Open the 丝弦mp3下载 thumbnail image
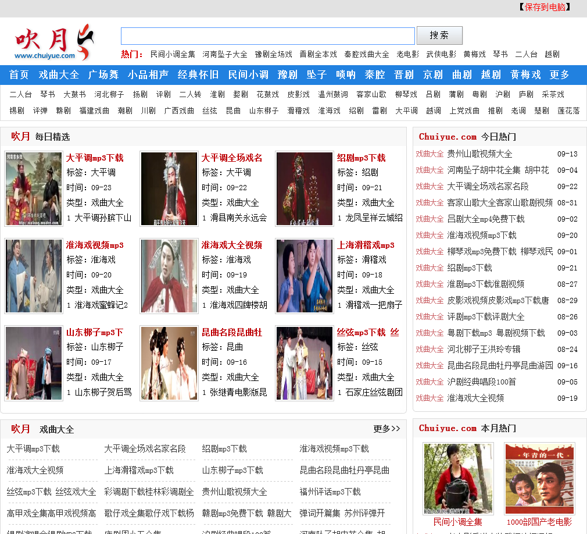The image size is (587, 534). coord(305,363)
